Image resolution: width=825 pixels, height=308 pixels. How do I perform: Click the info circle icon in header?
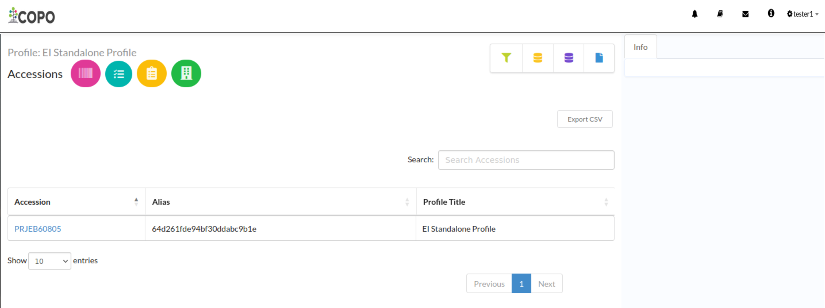pyautogui.click(x=771, y=13)
